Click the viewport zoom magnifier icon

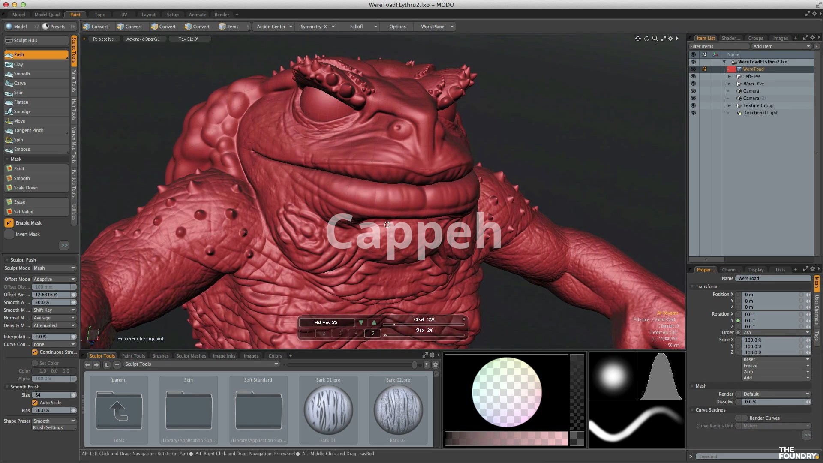point(655,39)
